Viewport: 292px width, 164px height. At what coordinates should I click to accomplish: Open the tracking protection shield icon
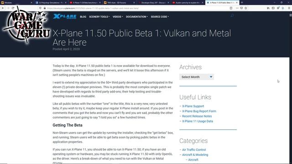coord(40,8)
